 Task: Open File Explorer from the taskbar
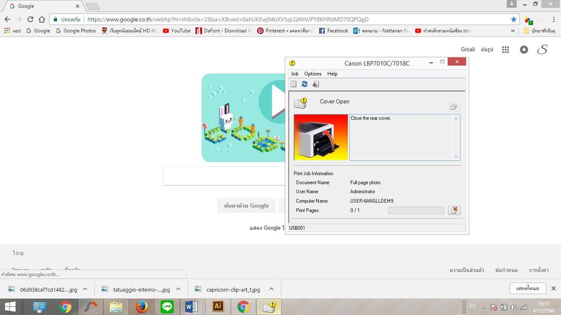pos(116,306)
